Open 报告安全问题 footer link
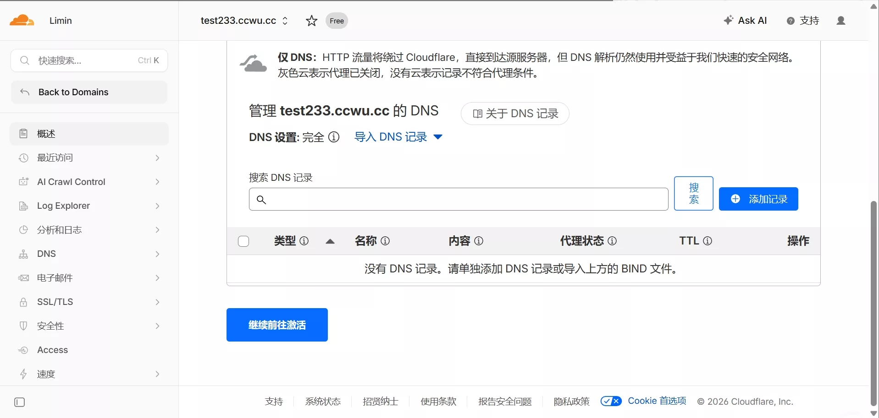 point(505,402)
